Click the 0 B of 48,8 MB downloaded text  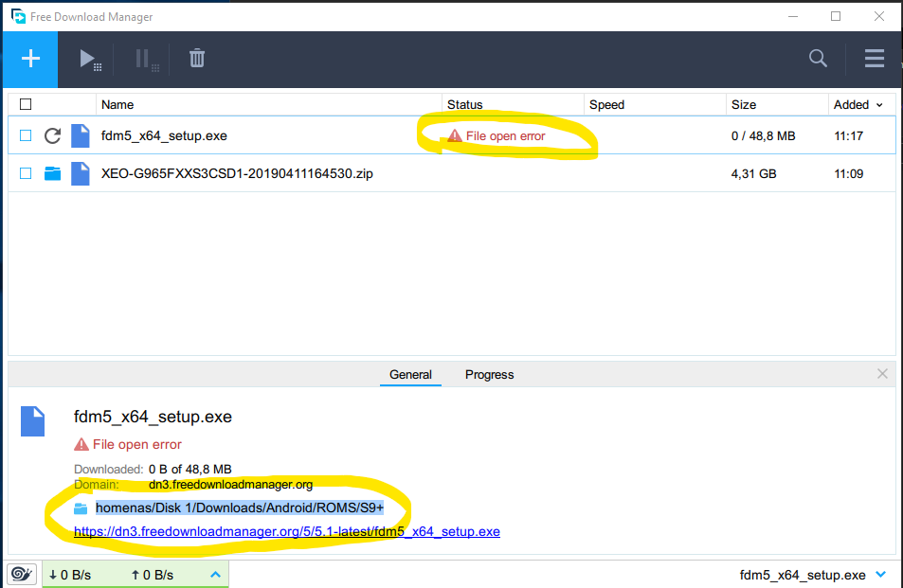tap(190, 469)
